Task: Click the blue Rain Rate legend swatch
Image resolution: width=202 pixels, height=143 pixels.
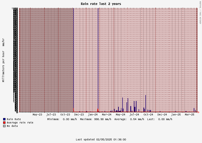Action: (4, 119)
